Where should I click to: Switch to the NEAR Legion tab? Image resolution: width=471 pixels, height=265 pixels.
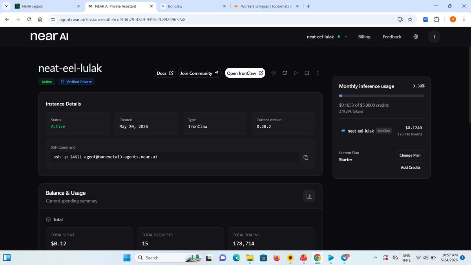[x=47, y=6]
